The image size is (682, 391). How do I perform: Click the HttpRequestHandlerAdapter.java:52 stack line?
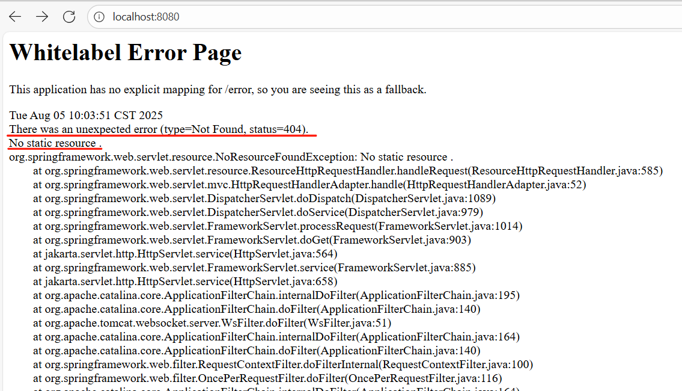click(309, 185)
